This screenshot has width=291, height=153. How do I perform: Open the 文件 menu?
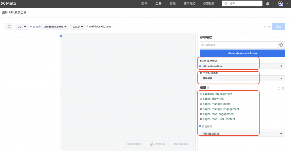coord(144,3)
